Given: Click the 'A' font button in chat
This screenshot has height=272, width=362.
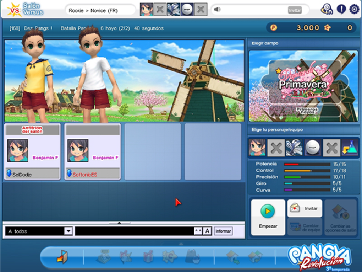Looking at the screenshot, I should [x=207, y=231].
